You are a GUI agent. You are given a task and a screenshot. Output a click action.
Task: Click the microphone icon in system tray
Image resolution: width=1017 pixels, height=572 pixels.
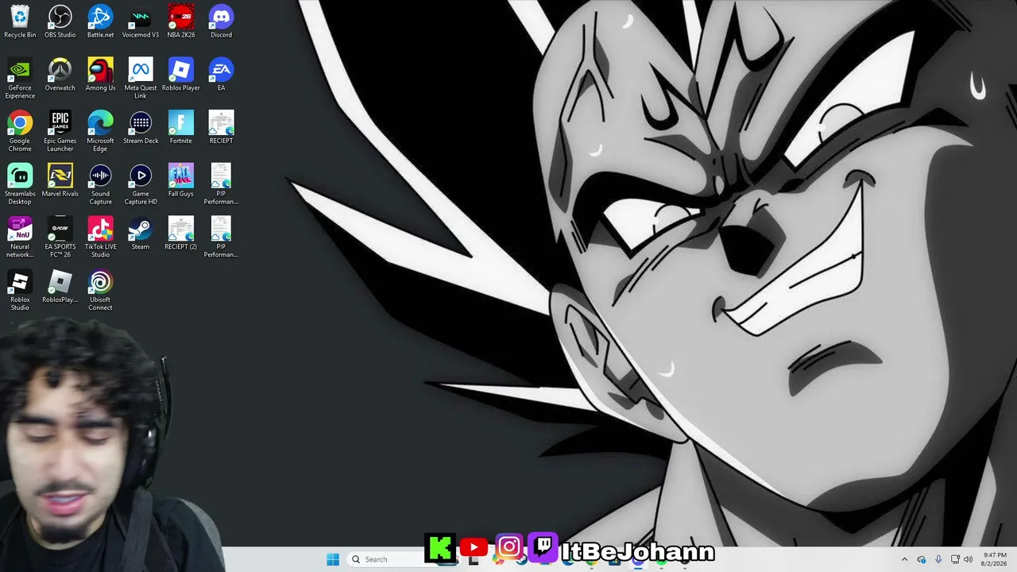[938, 559]
